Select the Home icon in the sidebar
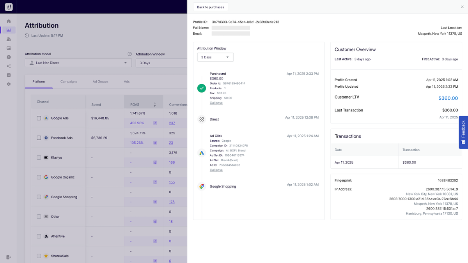Screen dimensions: 468x263 point(9,21)
